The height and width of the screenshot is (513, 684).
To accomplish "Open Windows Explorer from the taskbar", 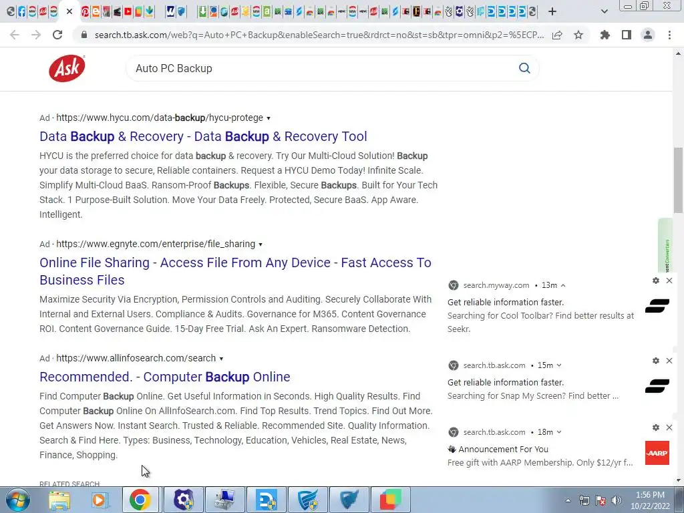I will coord(59,500).
